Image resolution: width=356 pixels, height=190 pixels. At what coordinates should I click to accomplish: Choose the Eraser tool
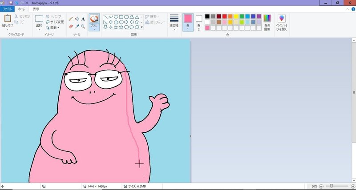pyautogui.click(x=71, y=26)
